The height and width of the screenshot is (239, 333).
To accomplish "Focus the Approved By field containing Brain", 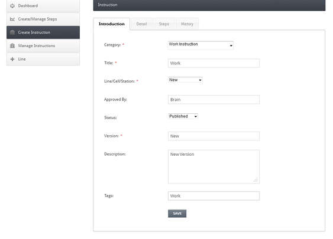I will tap(214, 100).
